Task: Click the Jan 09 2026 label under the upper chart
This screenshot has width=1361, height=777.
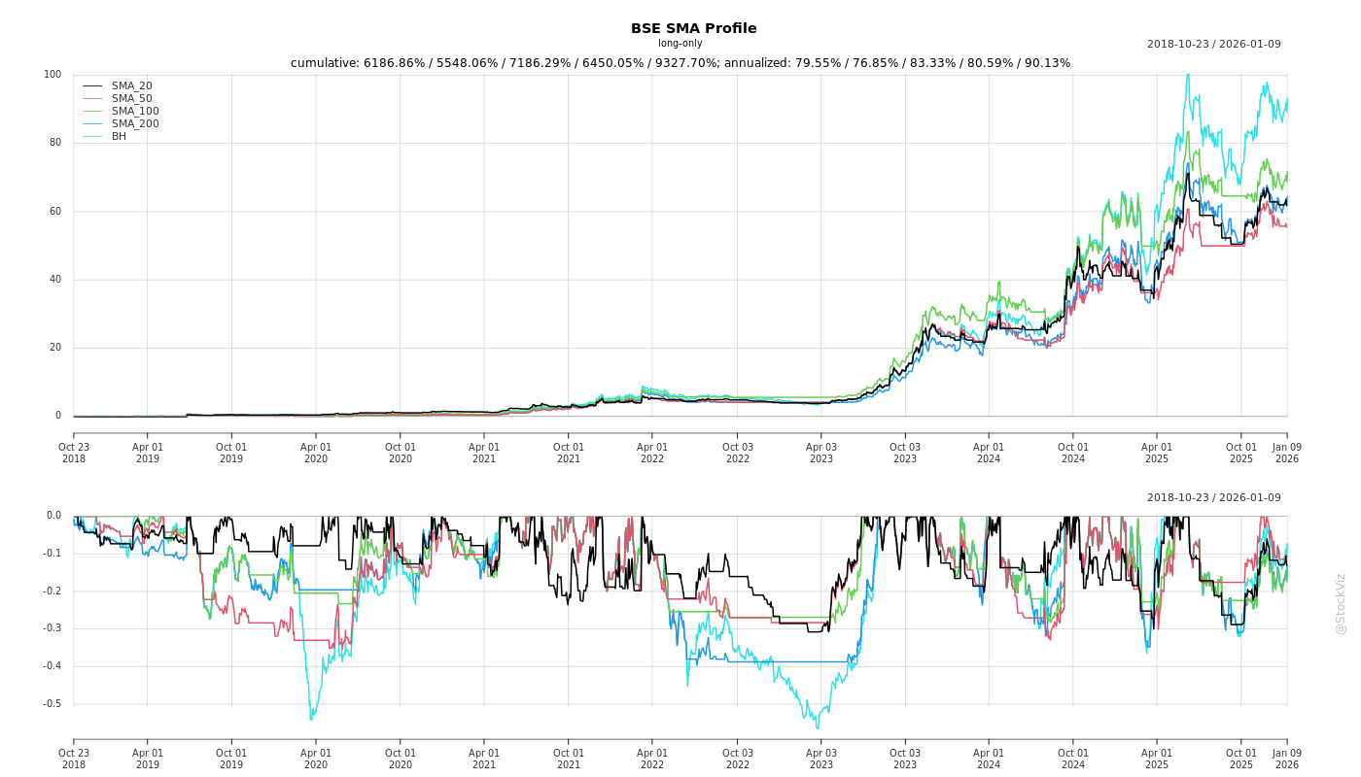Action: (1286, 453)
